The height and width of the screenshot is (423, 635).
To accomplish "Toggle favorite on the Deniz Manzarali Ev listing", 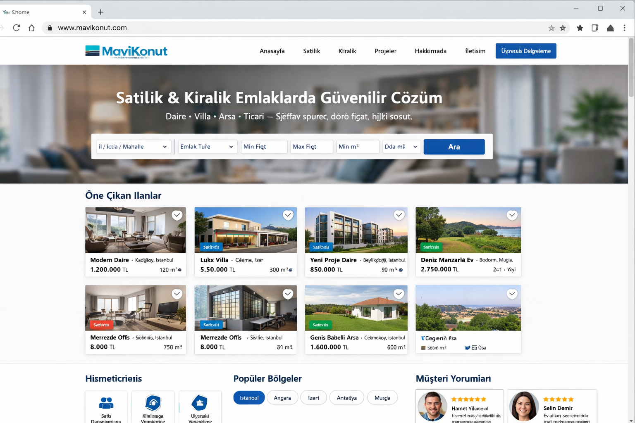I will tap(512, 215).
